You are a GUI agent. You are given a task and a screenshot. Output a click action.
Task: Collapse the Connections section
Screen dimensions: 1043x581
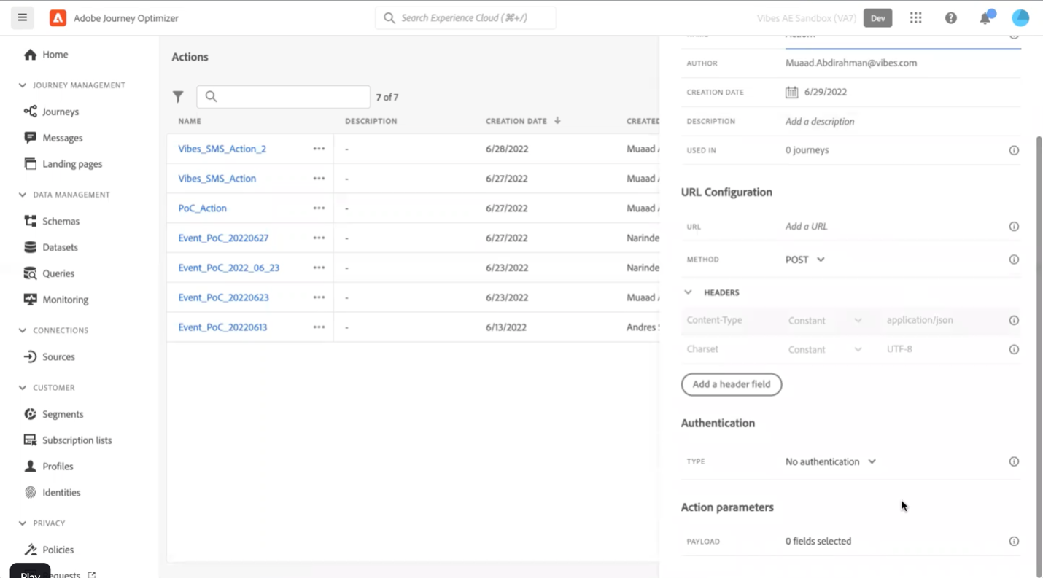coord(22,330)
